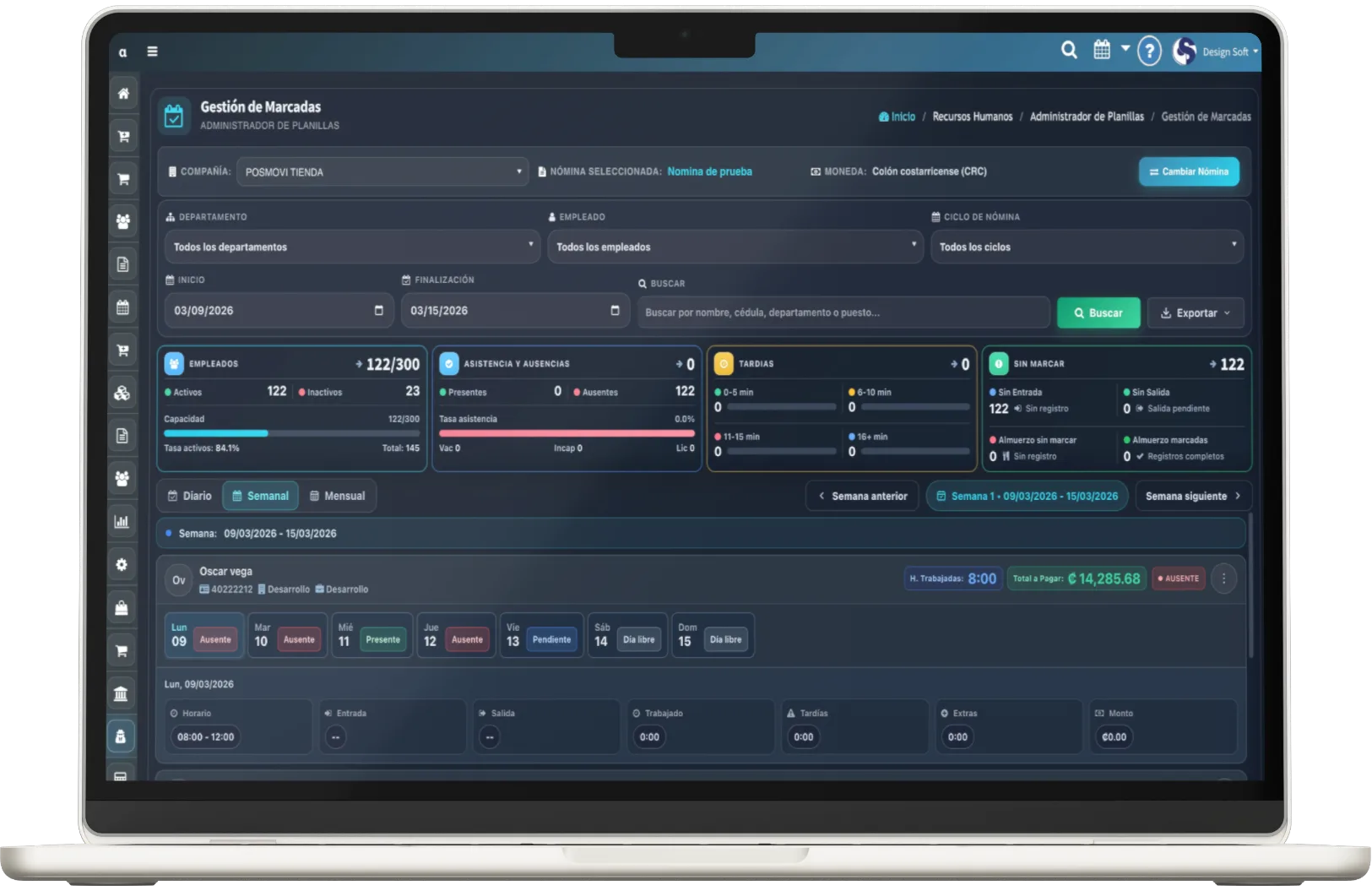Click the bar chart sidebar icon

pyautogui.click(x=122, y=522)
